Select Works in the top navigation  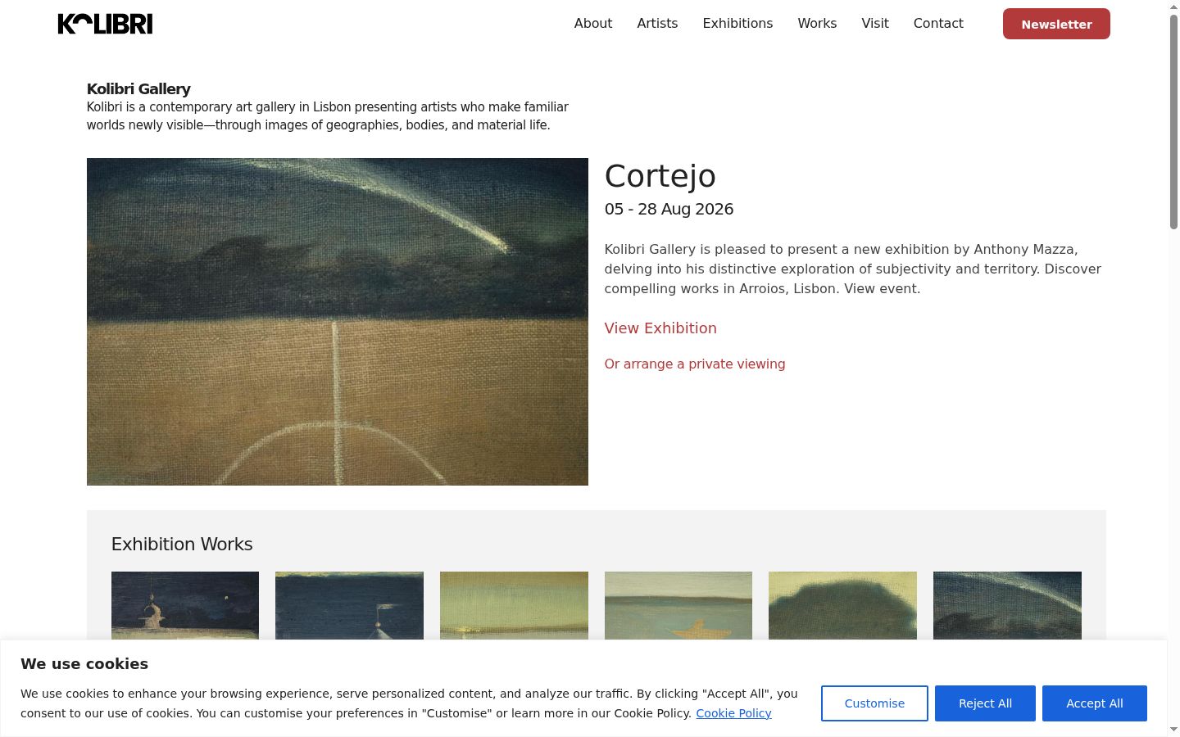(817, 24)
